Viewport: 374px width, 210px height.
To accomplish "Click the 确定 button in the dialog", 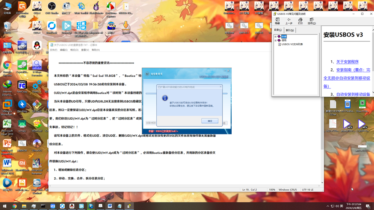I will [210, 121].
